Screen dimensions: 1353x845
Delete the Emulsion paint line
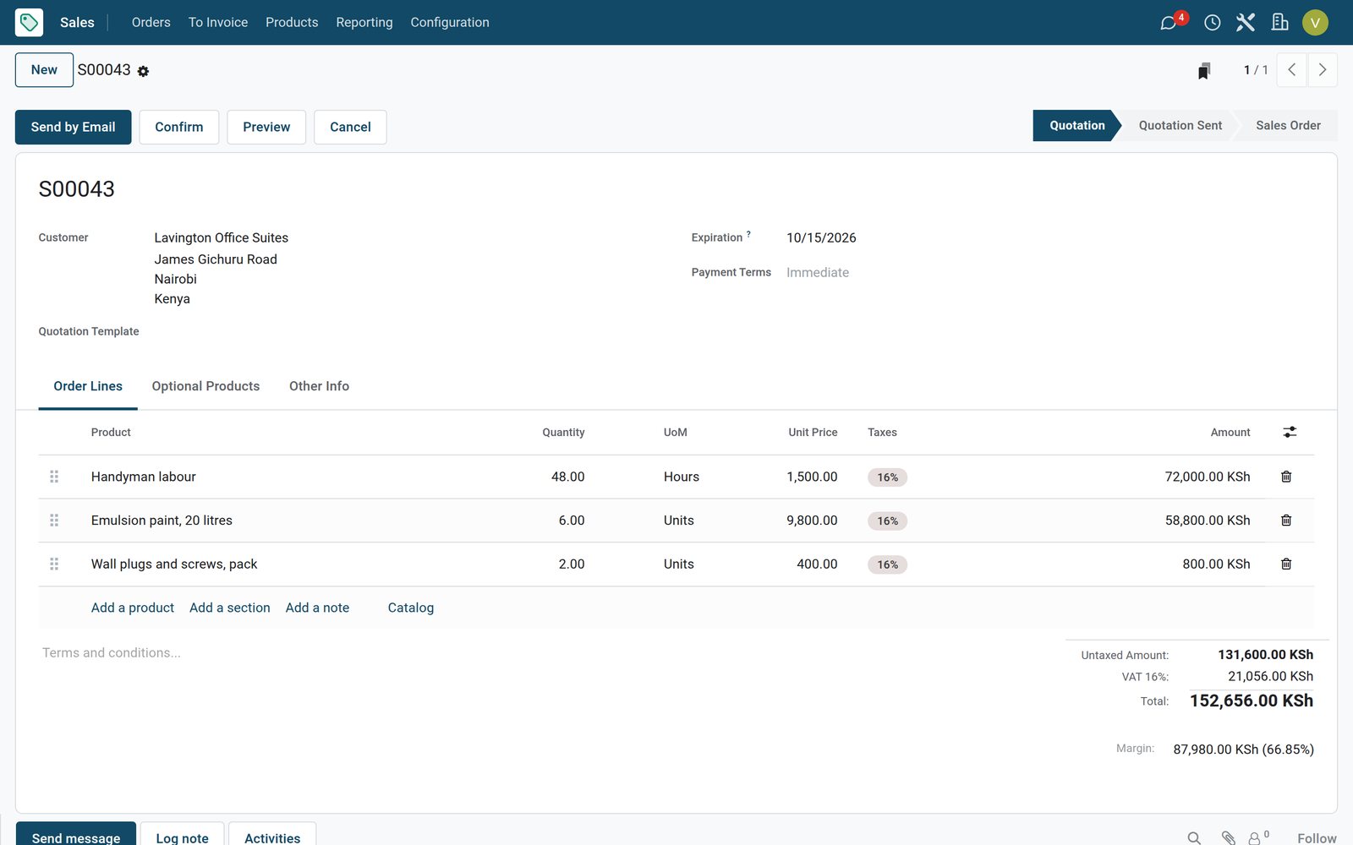[x=1286, y=521]
